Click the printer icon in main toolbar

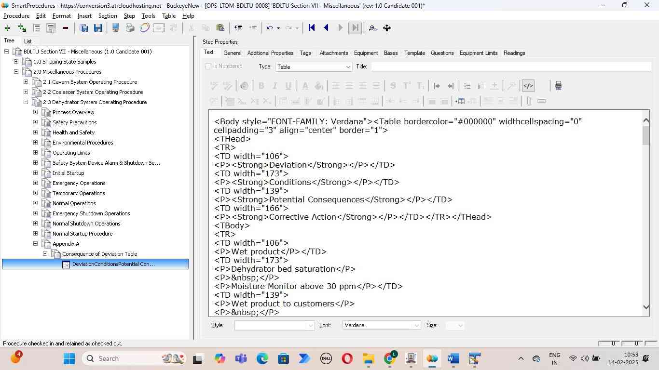130,28
